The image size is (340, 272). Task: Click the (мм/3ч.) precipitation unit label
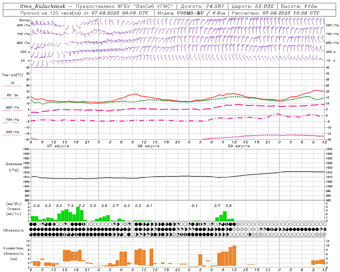pyautogui.click(x=14, y=204)
